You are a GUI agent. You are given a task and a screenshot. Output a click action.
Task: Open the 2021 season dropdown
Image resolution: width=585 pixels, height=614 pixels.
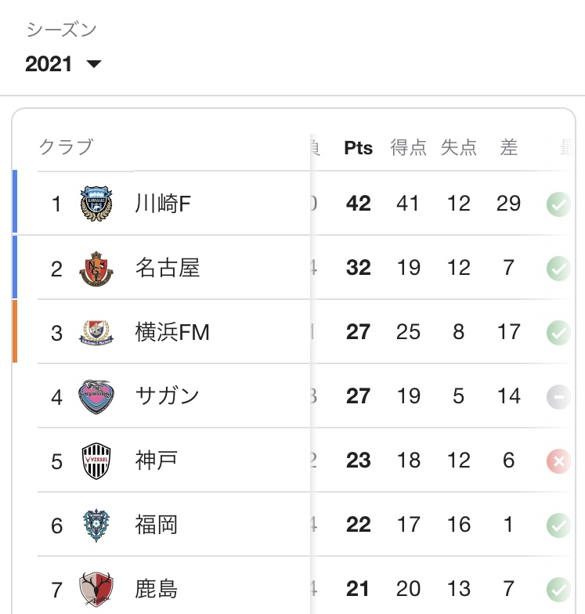(x=63, y=64)
